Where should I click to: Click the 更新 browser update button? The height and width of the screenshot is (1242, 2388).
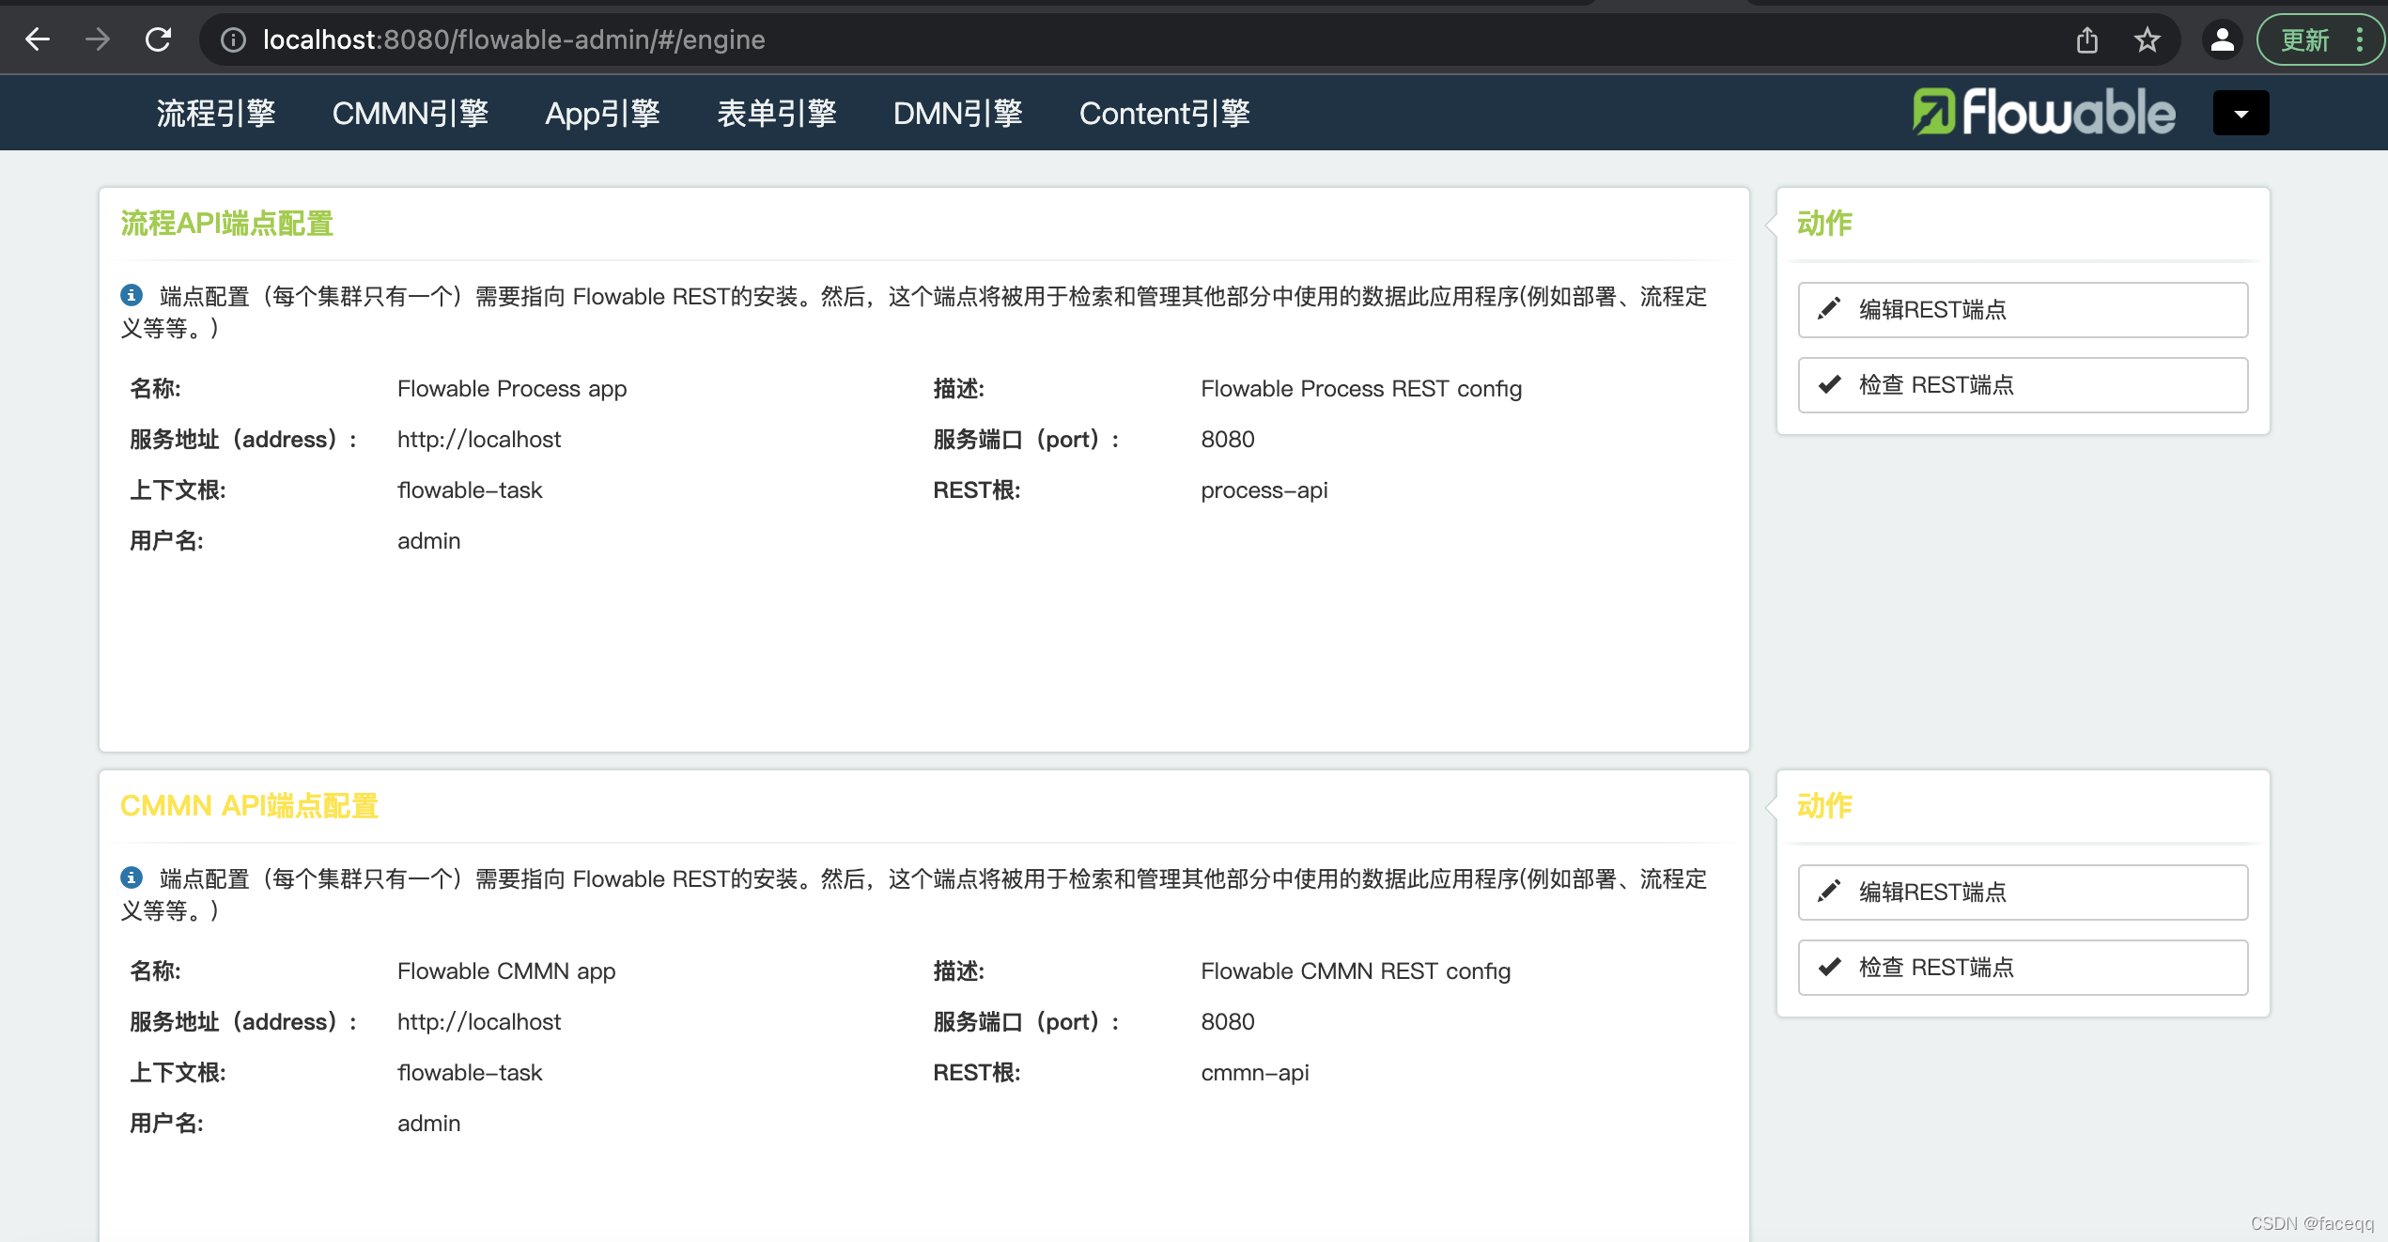coord(2304,39)
